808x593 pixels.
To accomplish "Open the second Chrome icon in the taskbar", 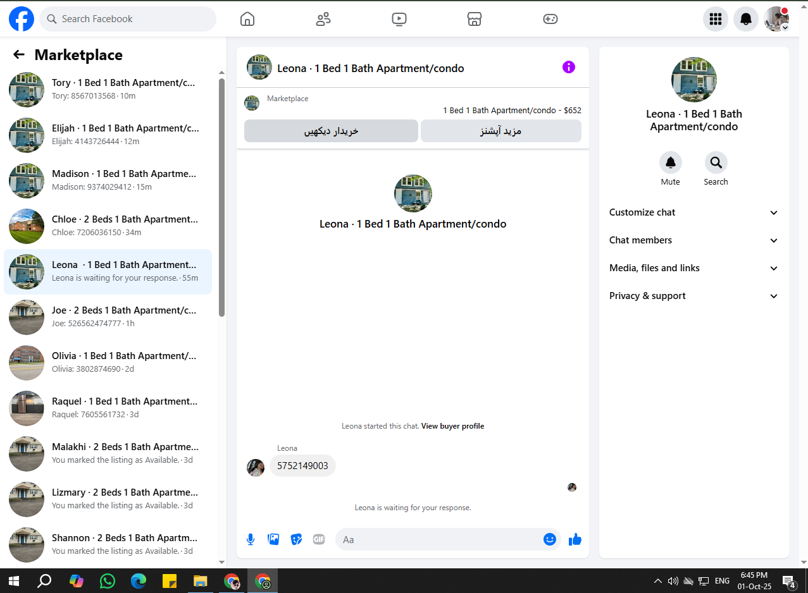I will tap(263, 581).
